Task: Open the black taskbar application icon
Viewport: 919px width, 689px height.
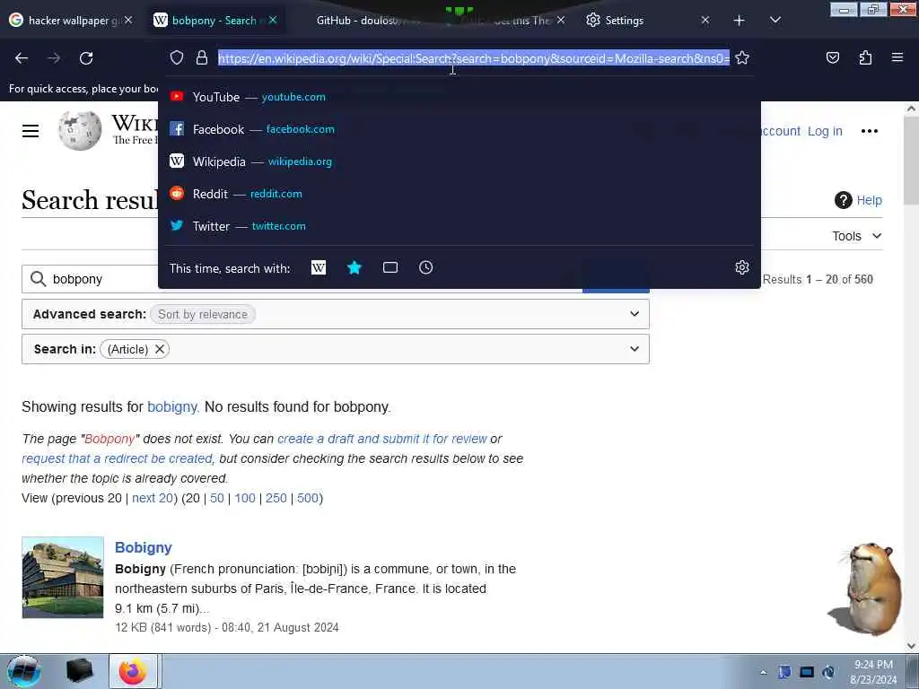Action: [x=80, y=671]
